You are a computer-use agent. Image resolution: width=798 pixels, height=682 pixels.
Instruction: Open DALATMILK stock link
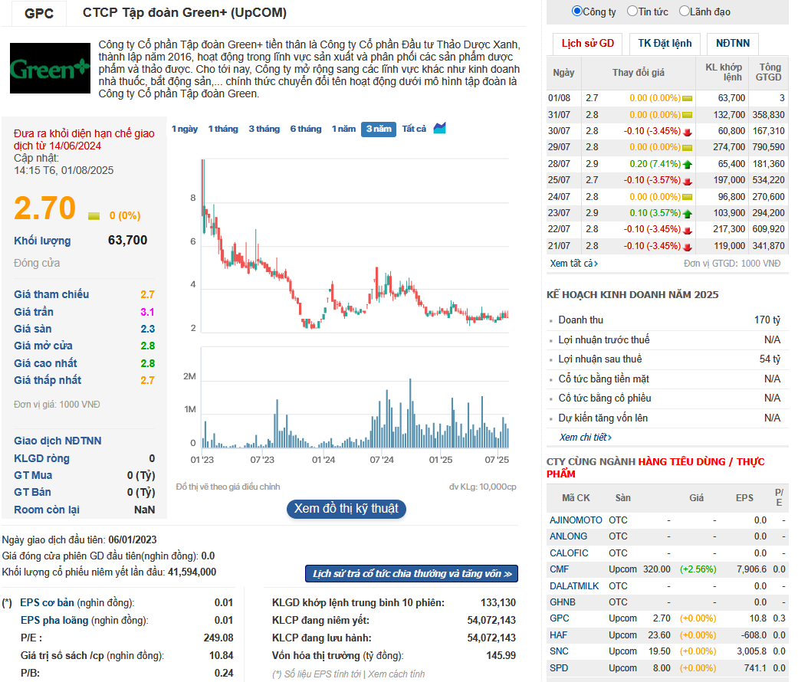point(575,586)
